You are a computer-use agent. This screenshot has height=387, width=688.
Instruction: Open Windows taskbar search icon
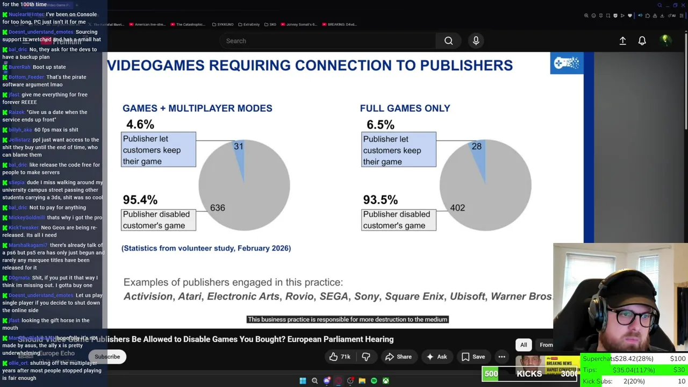(315, 381)
